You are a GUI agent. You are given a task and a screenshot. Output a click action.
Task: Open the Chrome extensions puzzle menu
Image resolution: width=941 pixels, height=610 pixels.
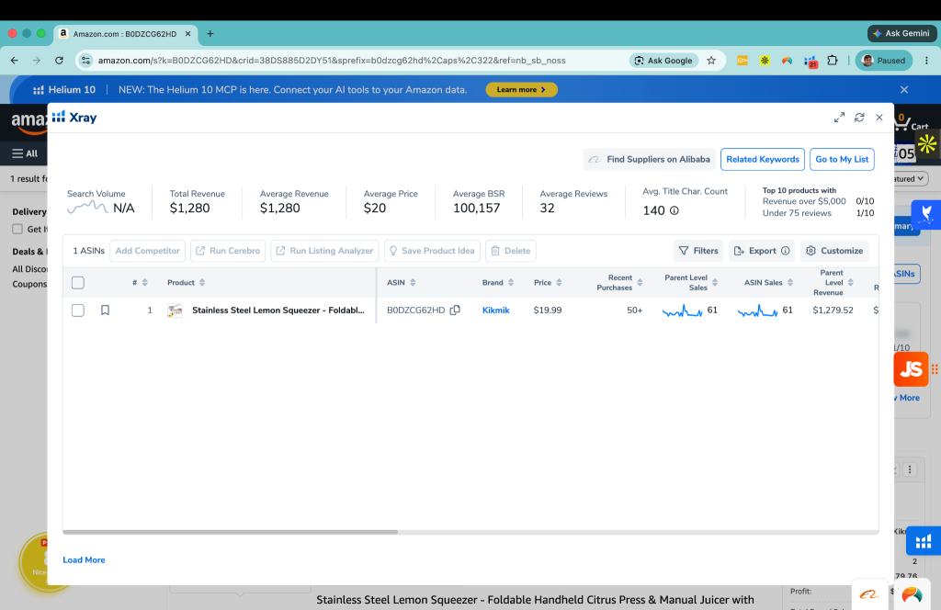point(832,60)
